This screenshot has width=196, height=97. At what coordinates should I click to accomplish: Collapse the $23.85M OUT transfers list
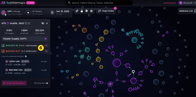pyautogui.click(x=46, y=51)
